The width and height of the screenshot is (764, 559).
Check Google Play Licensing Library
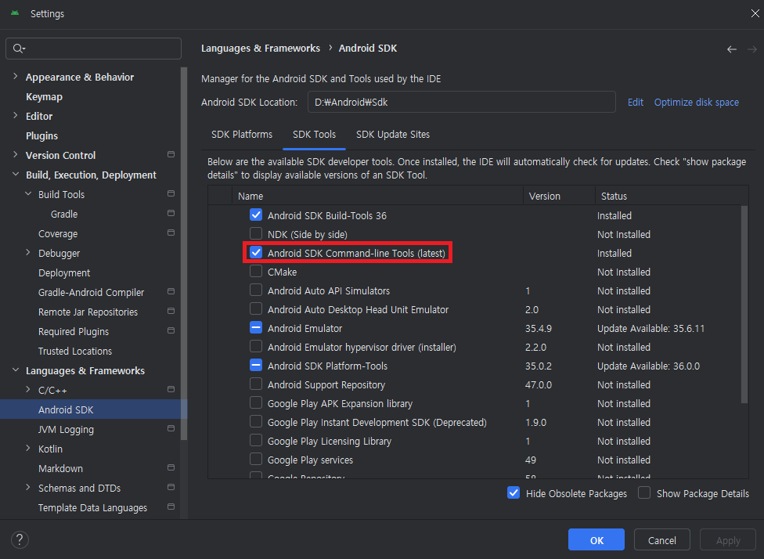click(256, 440)
